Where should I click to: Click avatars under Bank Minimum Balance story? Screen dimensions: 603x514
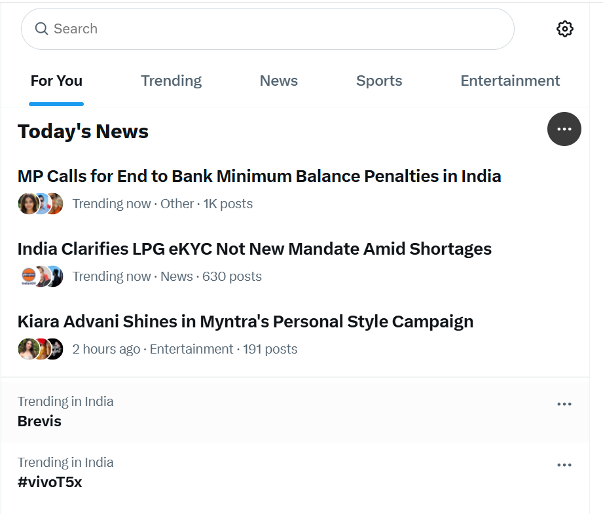coord(41,204)
